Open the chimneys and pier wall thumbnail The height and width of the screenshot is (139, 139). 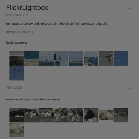click(76, 58)
